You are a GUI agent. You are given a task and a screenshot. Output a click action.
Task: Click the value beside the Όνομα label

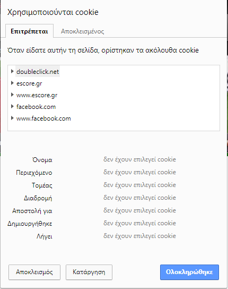point(139,159)
